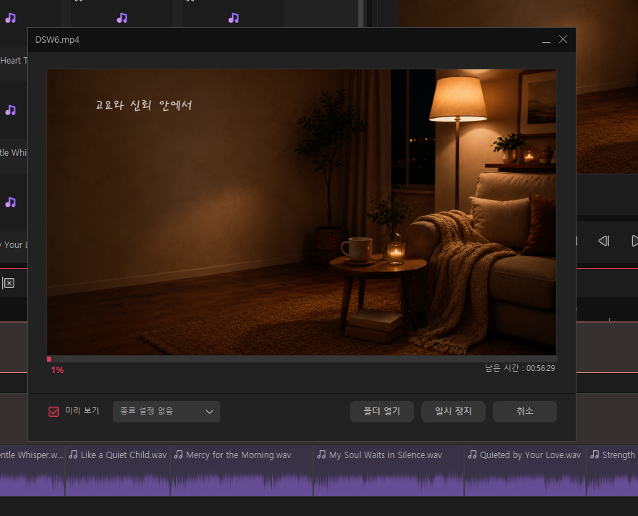Click the music note icon above 'Your L'
This screenshot has width=638, height=516.
coord(11,202)
